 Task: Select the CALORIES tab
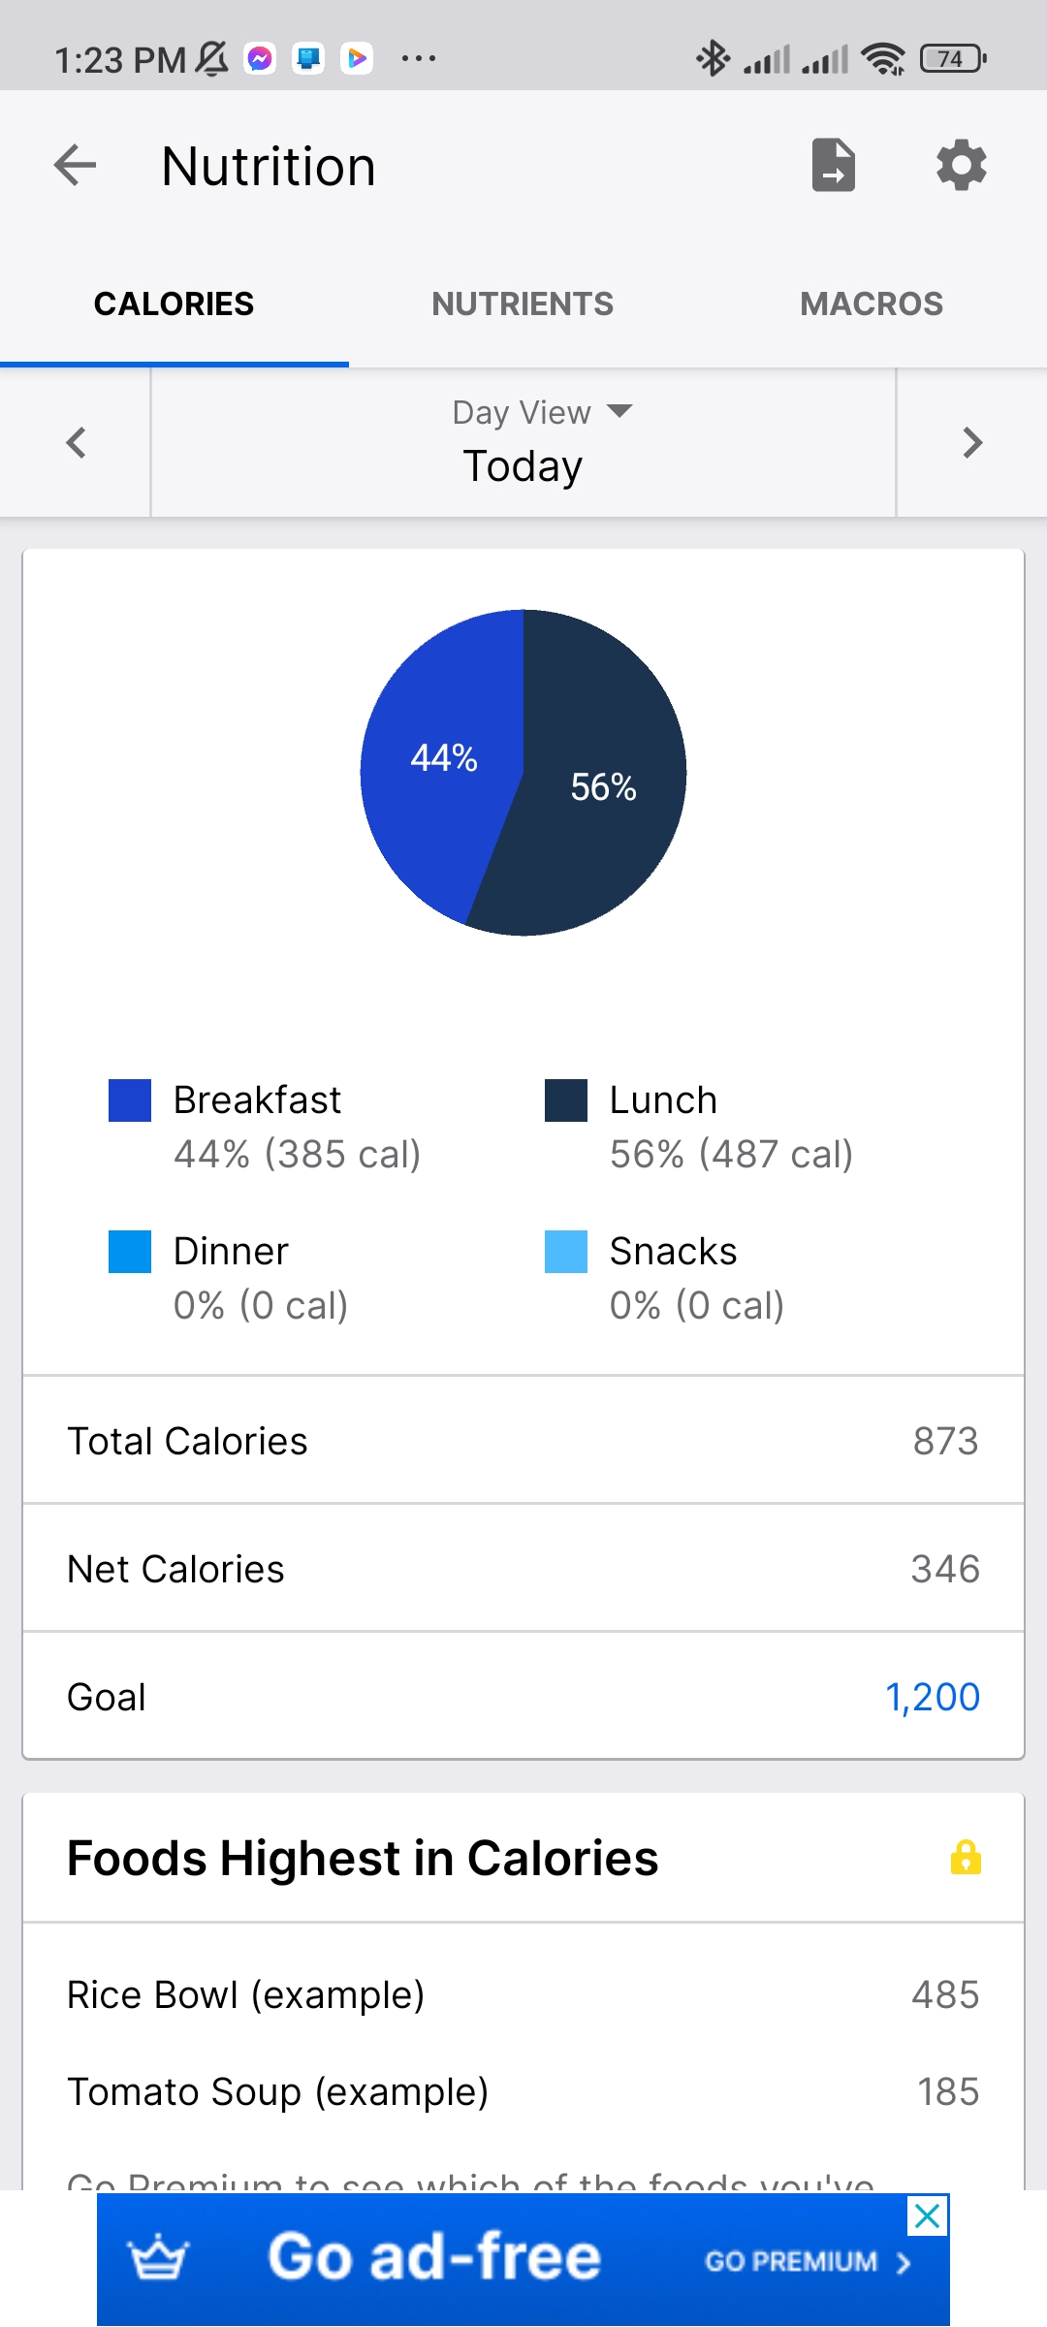174,303
